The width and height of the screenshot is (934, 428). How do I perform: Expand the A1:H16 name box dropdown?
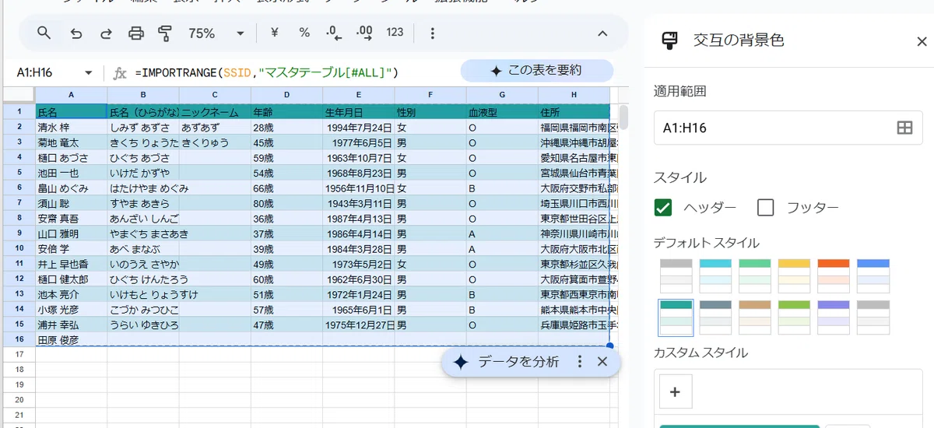point(88,72)
